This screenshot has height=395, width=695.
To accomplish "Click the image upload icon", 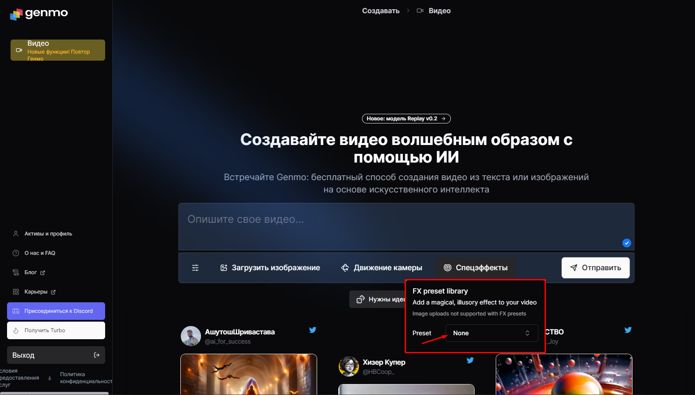I will click(224, 268).
